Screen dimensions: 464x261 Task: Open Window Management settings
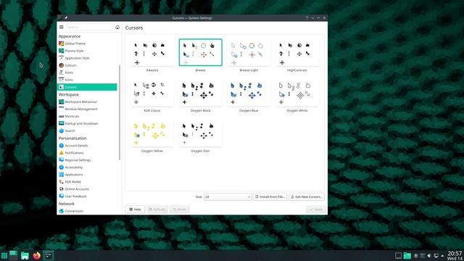pyautogui.click(x=87, y=109)
